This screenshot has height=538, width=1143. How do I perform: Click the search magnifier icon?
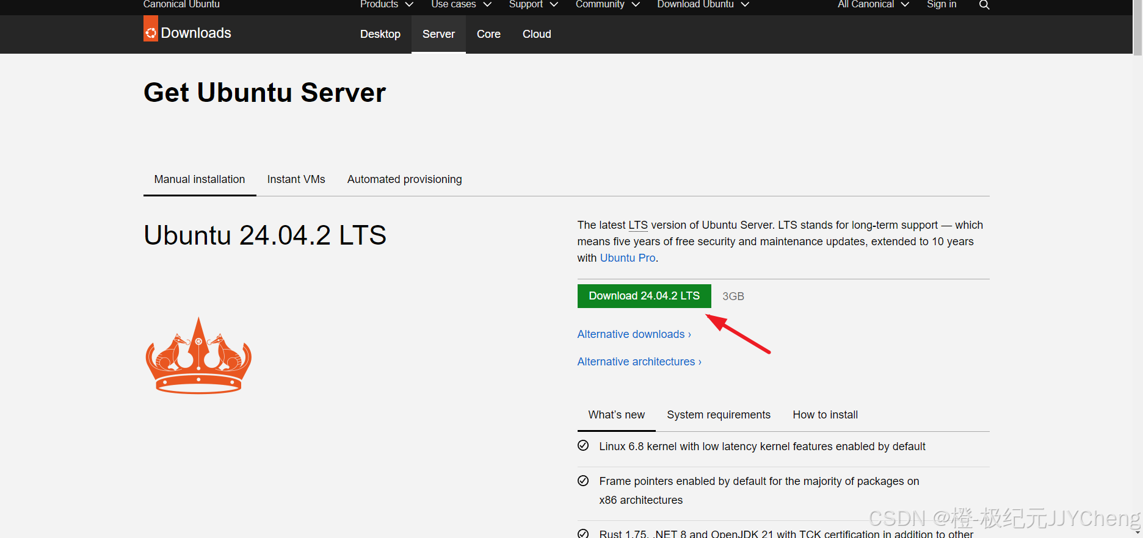[984, 5]
